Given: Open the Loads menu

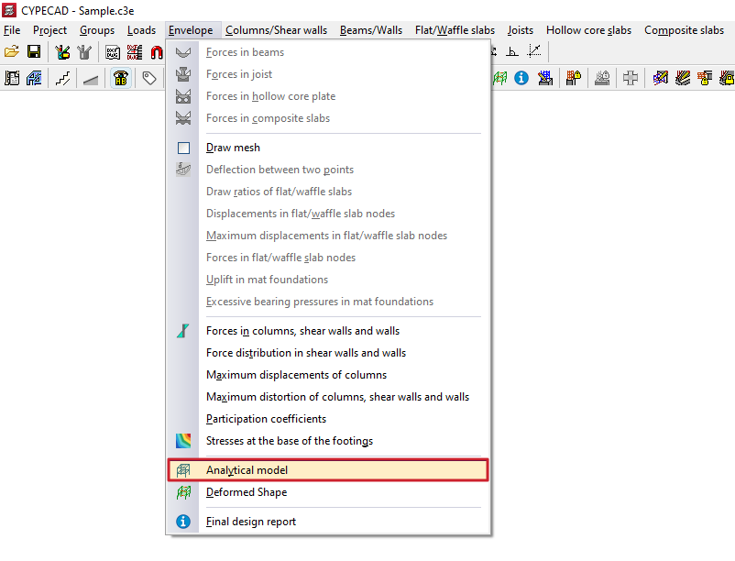Looking at the screenshot, I should click(x=141, y=30).
